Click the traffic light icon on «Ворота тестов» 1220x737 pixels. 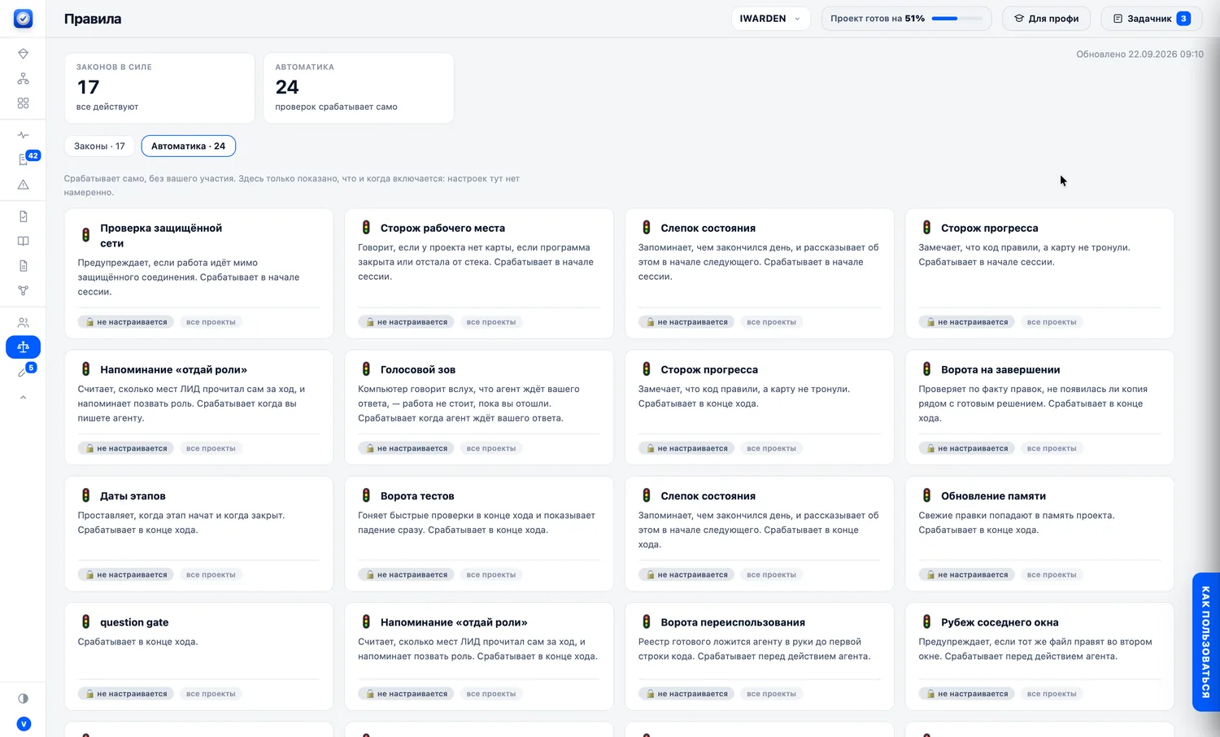[x=366, y=495]
